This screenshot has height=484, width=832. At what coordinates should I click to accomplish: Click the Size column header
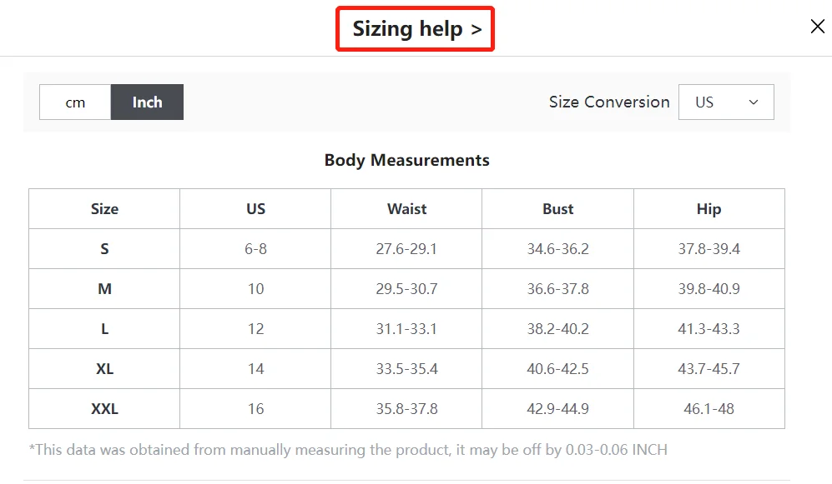click(104, 209)
